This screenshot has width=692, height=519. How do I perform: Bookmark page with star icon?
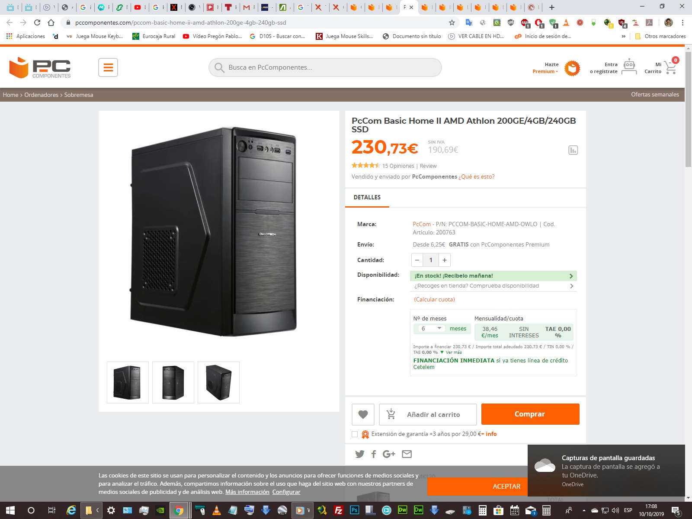pyautogui.click(x=452, y=22)
